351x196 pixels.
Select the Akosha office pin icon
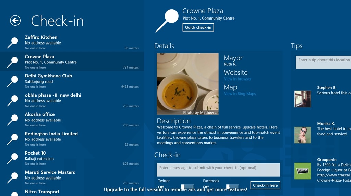12,120
